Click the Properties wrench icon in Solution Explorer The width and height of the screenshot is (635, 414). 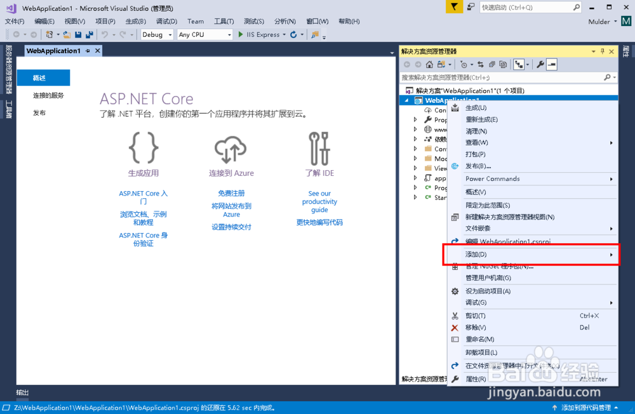(x=540, y=63)
